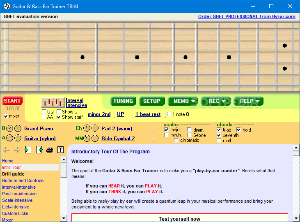Check the 6-tone scale checkbox
The height and width of the screenshot is (222, 300).
click(189, 135)
